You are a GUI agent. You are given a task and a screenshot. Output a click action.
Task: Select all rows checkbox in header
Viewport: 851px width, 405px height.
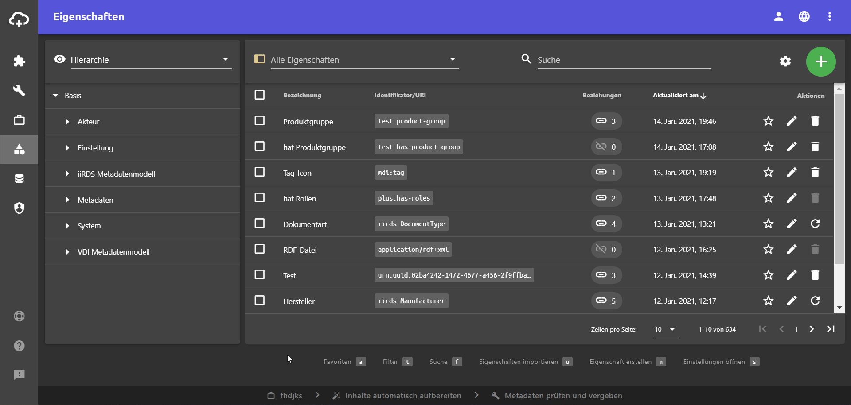tap(260, 95)
